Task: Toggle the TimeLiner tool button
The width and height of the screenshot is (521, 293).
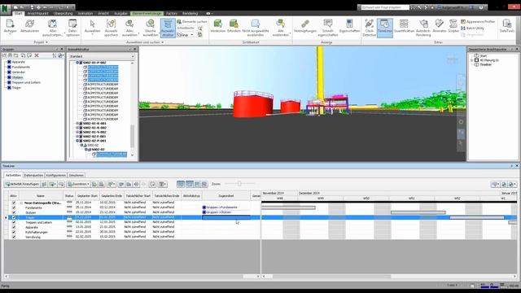Action: (x=385, y=28)
